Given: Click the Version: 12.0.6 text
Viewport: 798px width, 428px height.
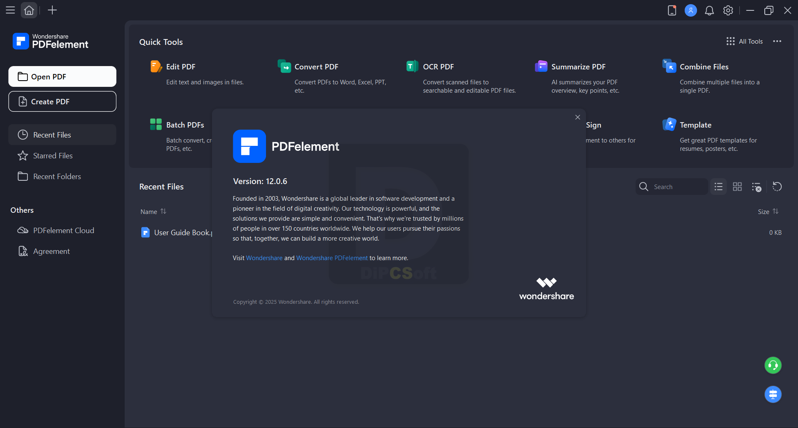Looking at the screenshot, I should pos(260,181).
